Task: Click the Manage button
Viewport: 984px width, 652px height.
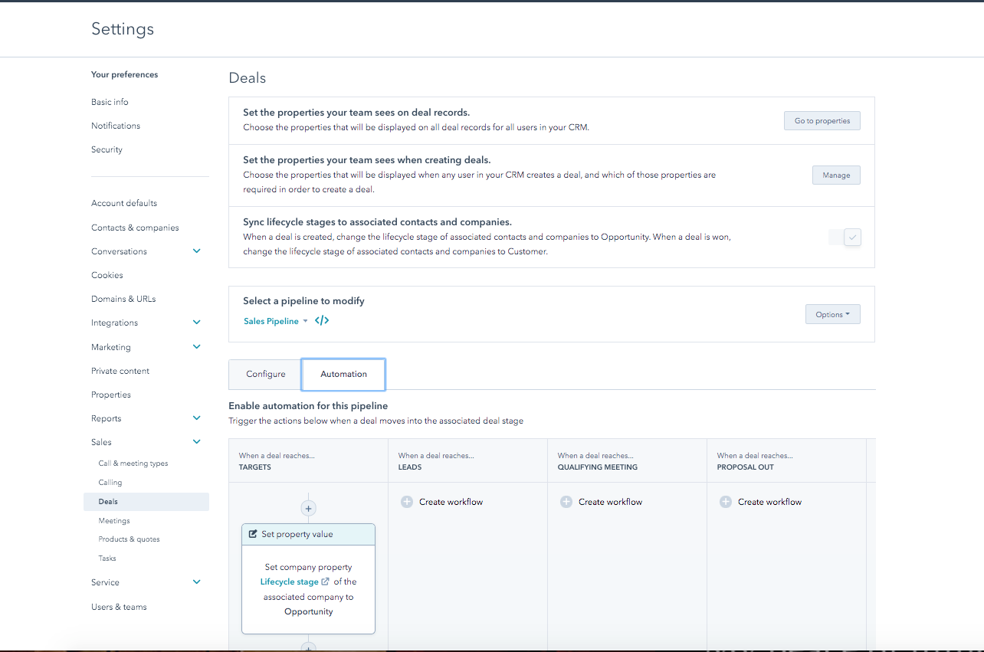Action: [836, 175]
